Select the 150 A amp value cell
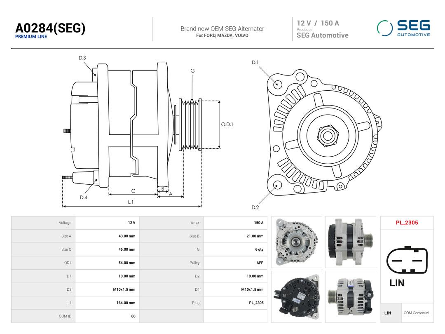 tap(235, 223)
